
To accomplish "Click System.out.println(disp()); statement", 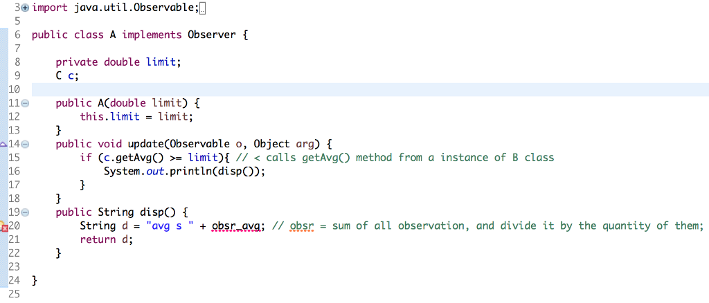I will click(183, 171).
